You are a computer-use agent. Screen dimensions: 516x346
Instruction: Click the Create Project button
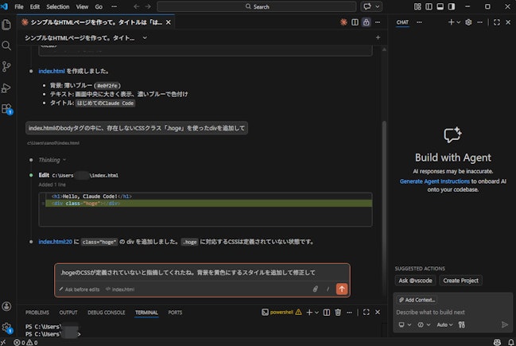462,280
